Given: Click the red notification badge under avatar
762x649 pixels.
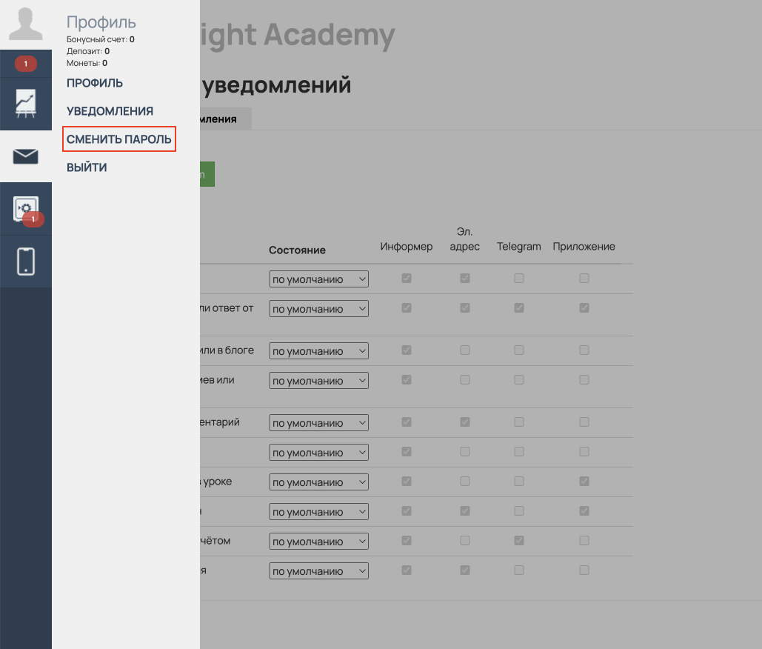Looking at the screenshot, I should (26, 64).
